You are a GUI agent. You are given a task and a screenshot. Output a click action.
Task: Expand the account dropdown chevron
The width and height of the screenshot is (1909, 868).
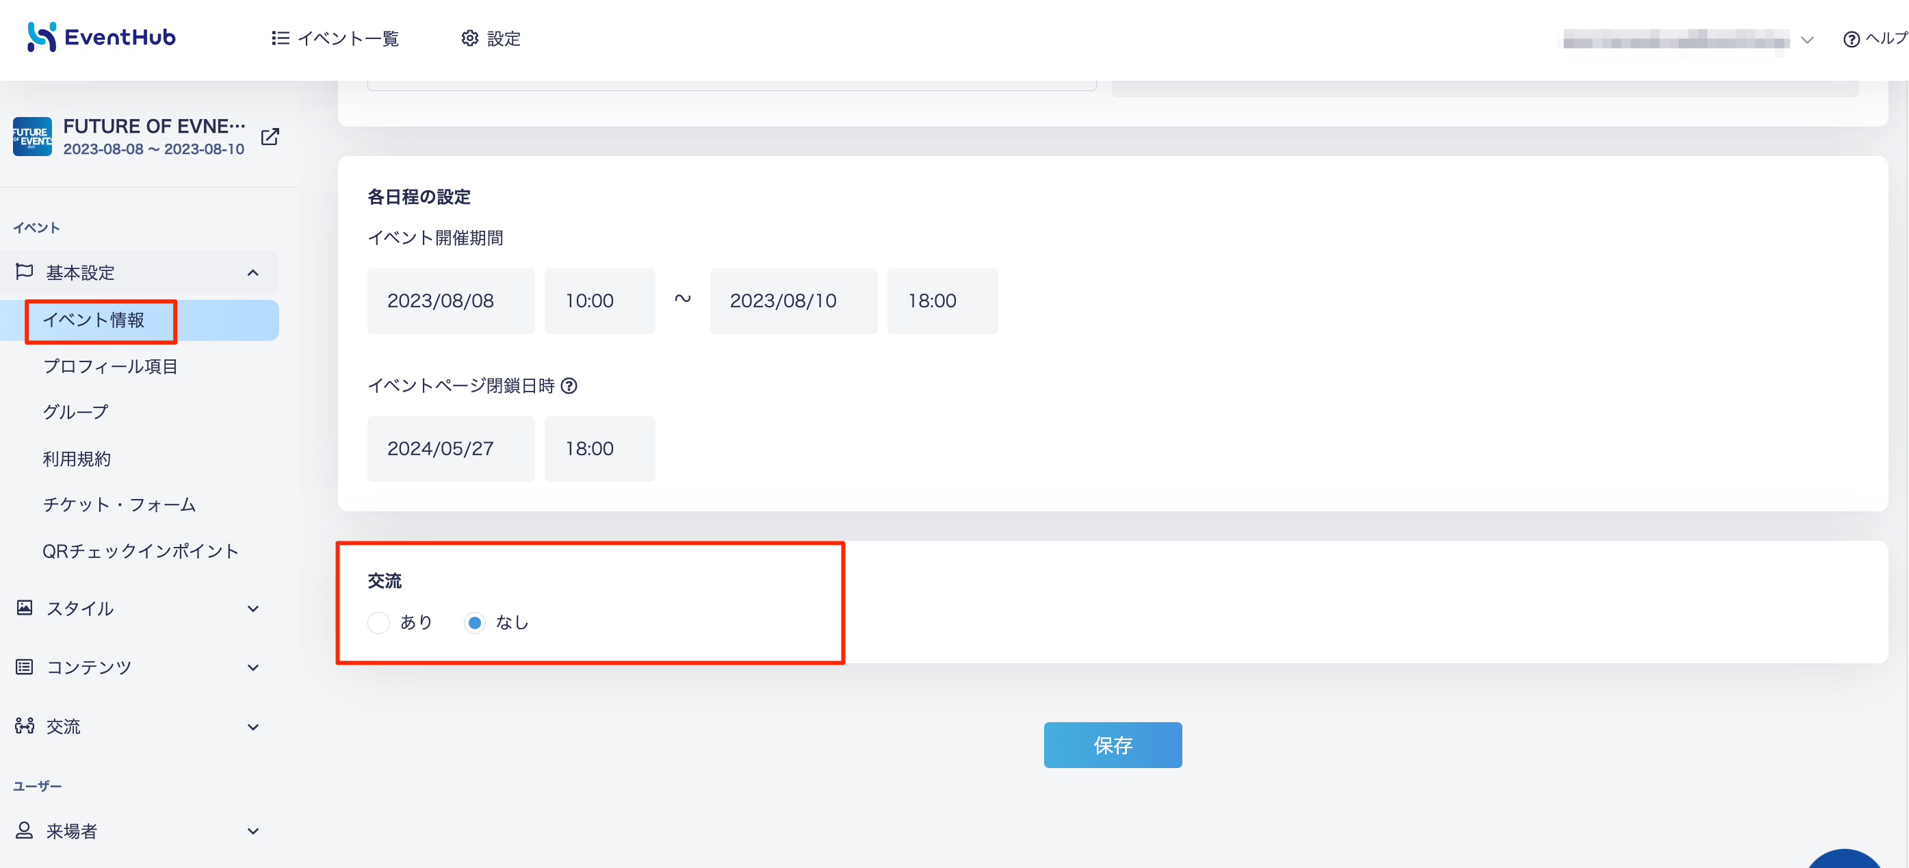[1808, 40]
